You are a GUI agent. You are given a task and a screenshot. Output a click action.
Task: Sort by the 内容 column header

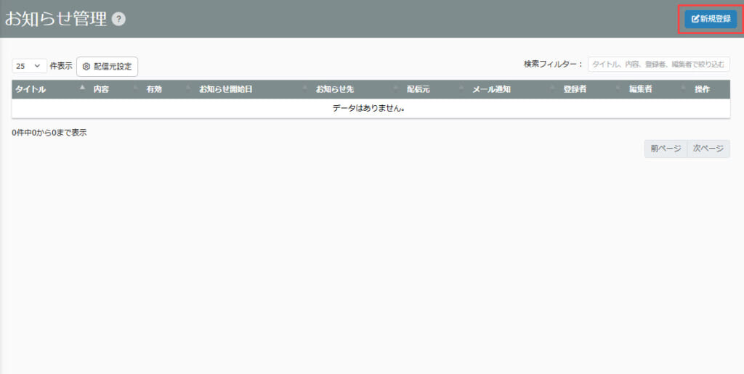(x=101, y=89)
